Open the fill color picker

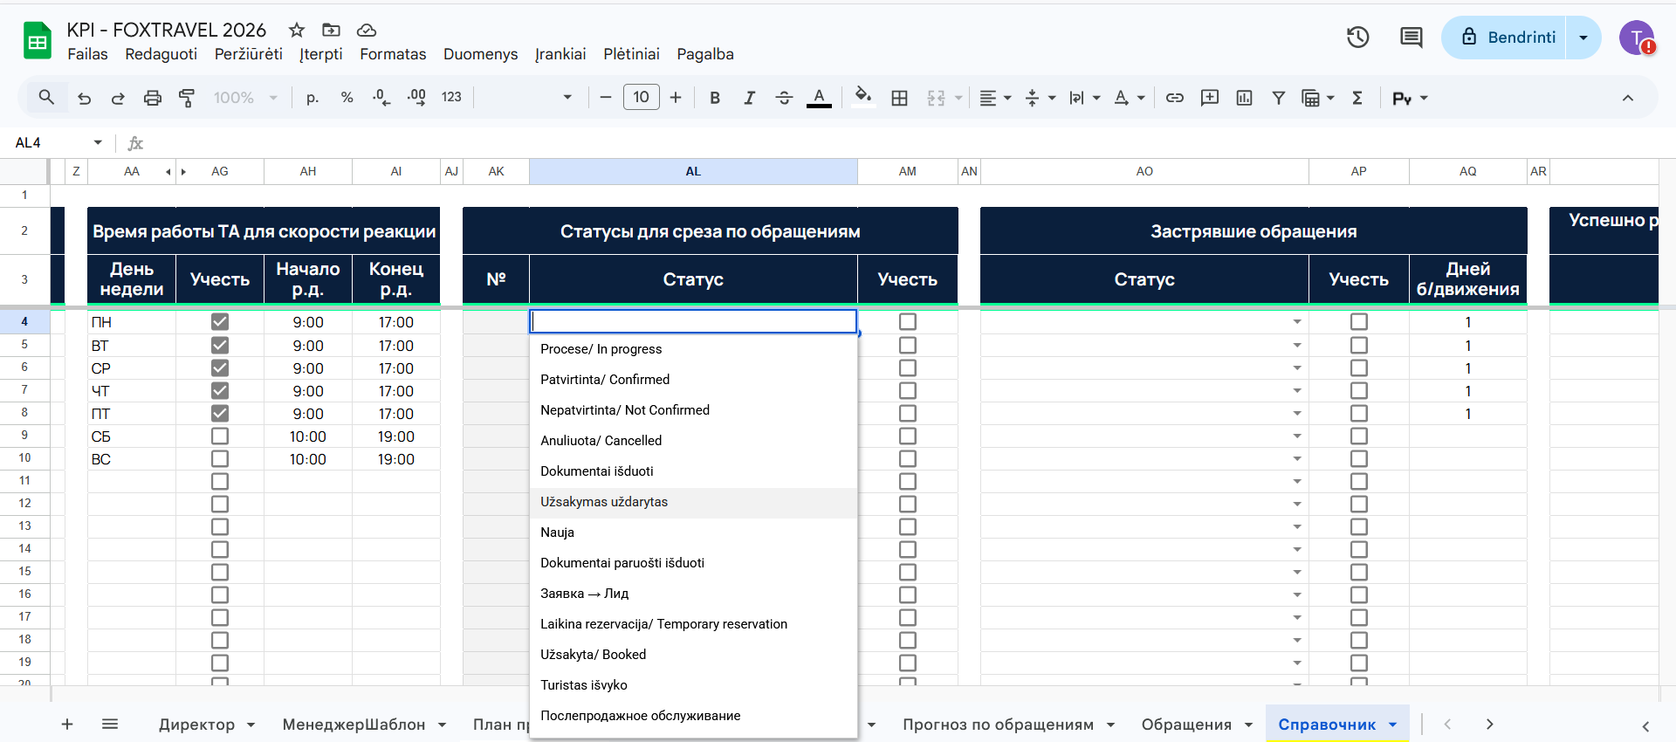[862, 98]
